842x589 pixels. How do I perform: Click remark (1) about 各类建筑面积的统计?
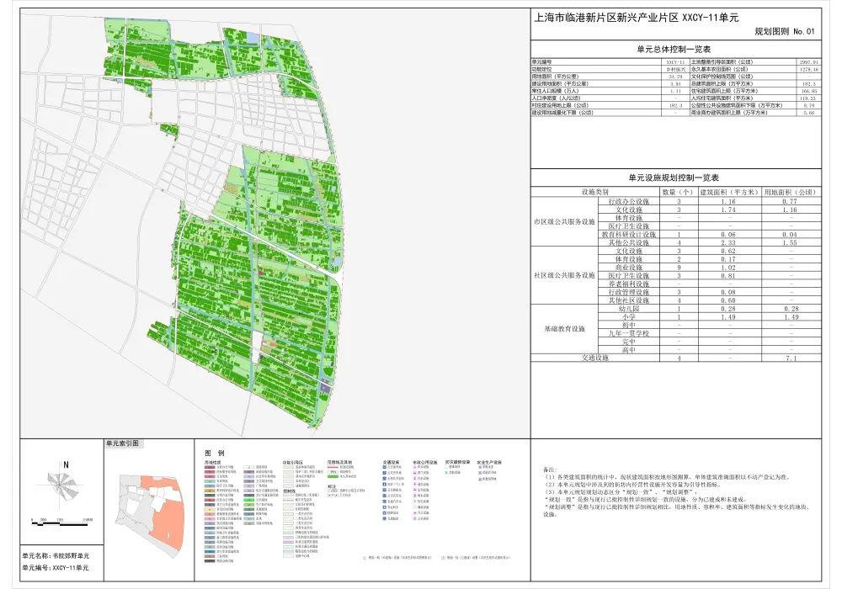[x=667, y=476]
